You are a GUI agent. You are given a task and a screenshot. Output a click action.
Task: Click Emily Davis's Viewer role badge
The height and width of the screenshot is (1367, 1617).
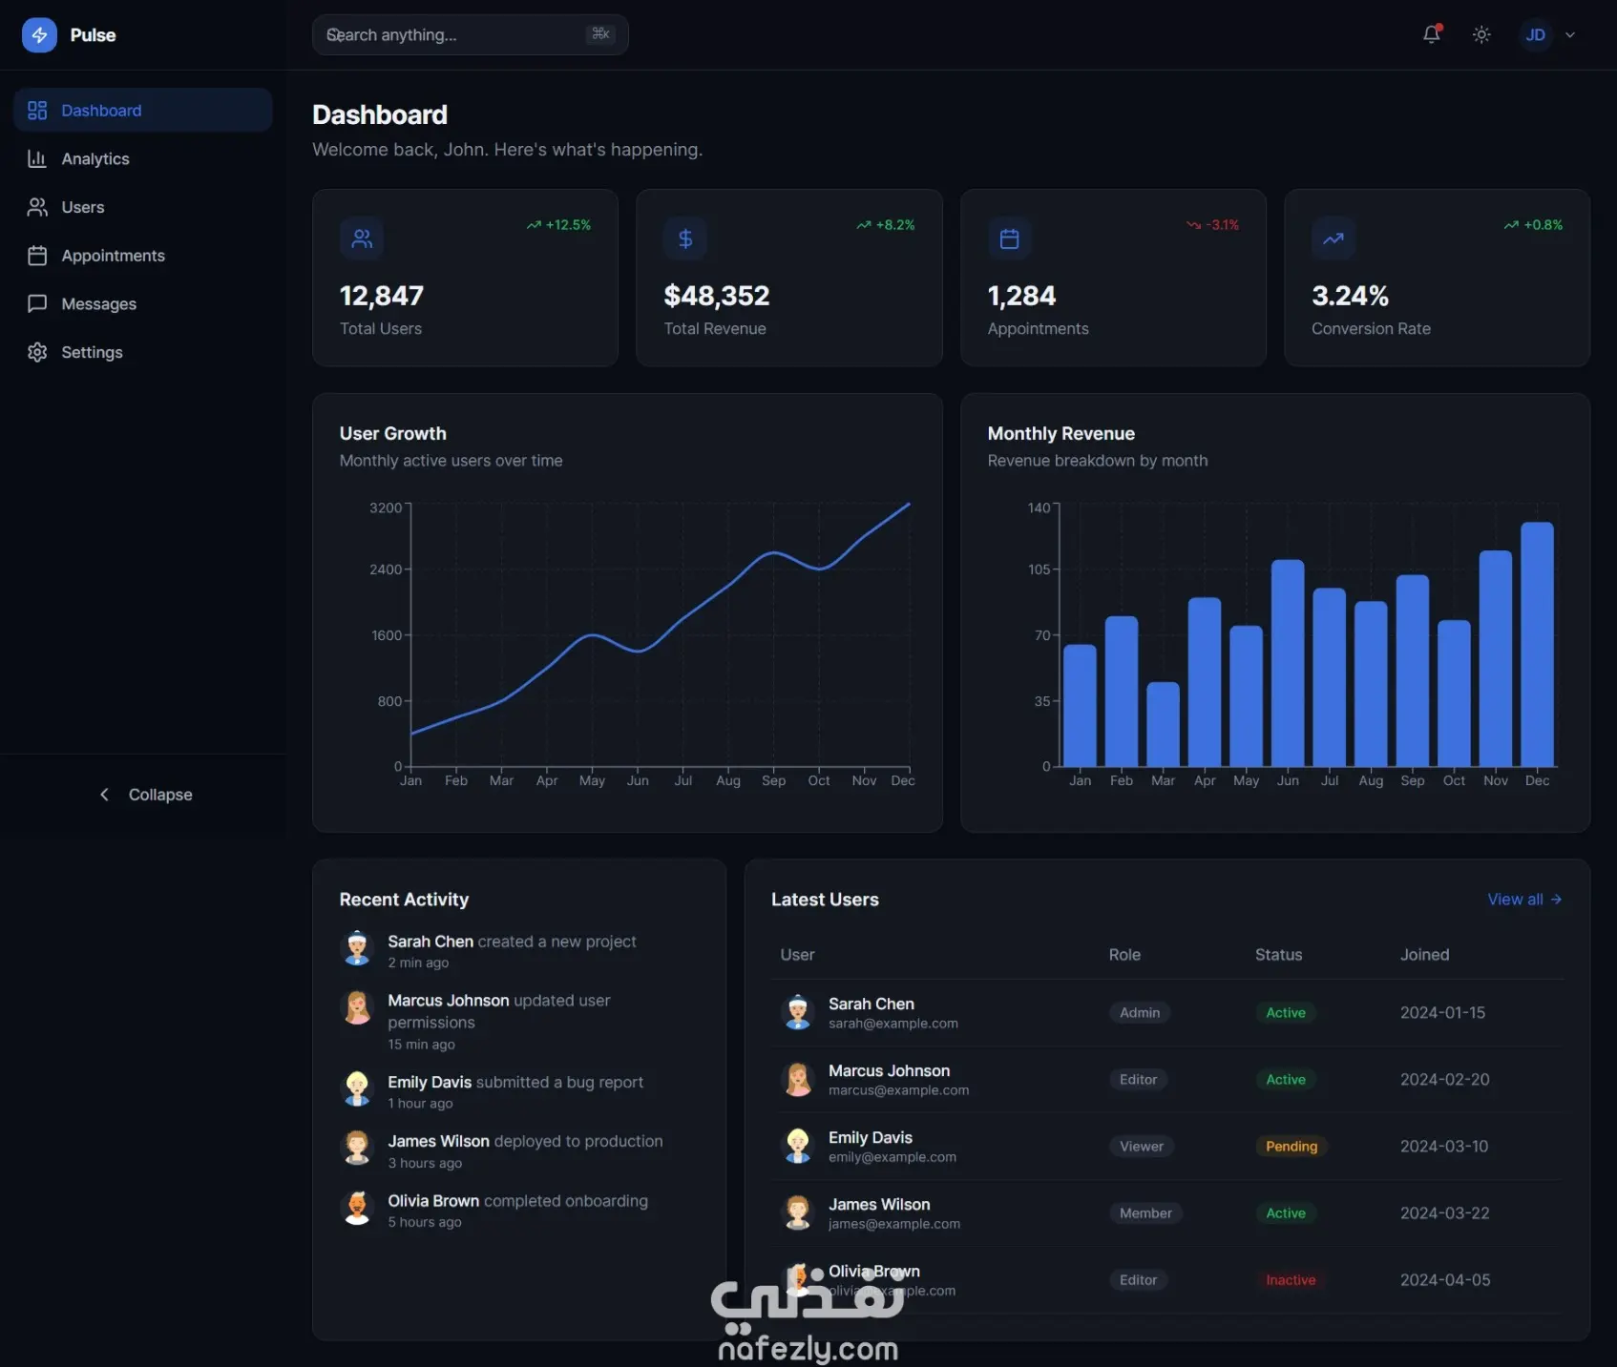[1142, 1147]
